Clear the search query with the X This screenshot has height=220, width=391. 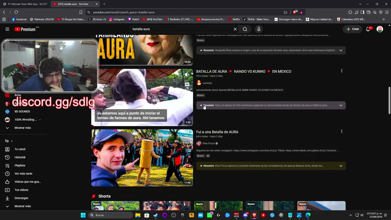pos(235,29)
